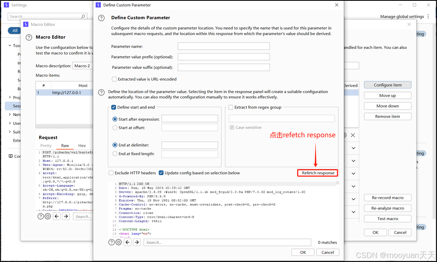Expand Project tree node in Settings
The width and height of the screenshot is (437, 262).
point(10,97)
